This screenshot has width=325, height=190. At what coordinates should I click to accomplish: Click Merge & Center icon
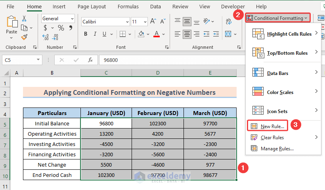pyautogui.click(x=228, y=34)
